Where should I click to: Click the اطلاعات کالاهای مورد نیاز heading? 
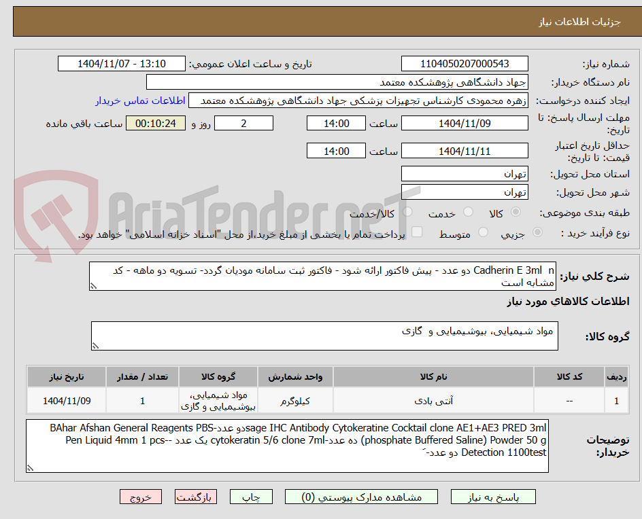(568, 302)
